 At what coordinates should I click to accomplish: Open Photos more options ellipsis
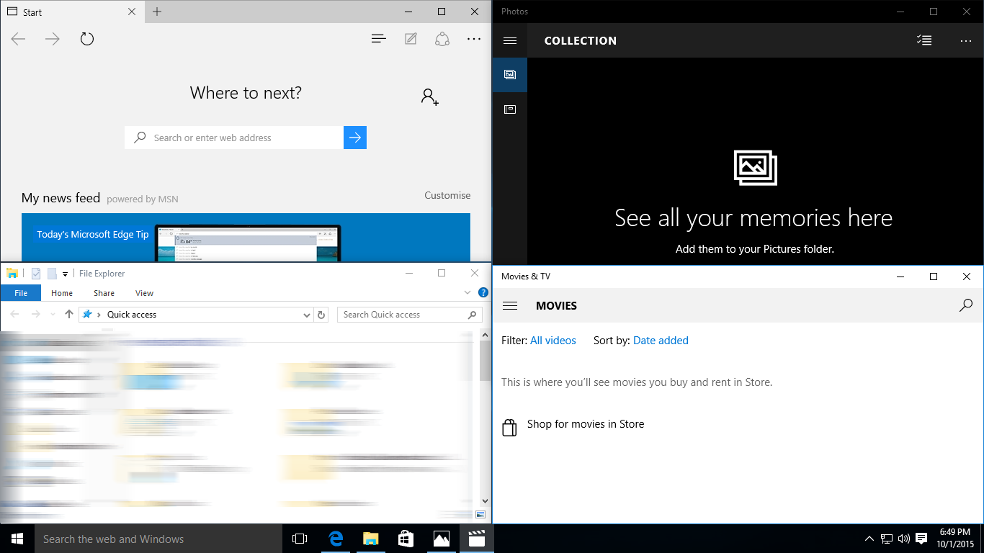(x=966, y=41)
